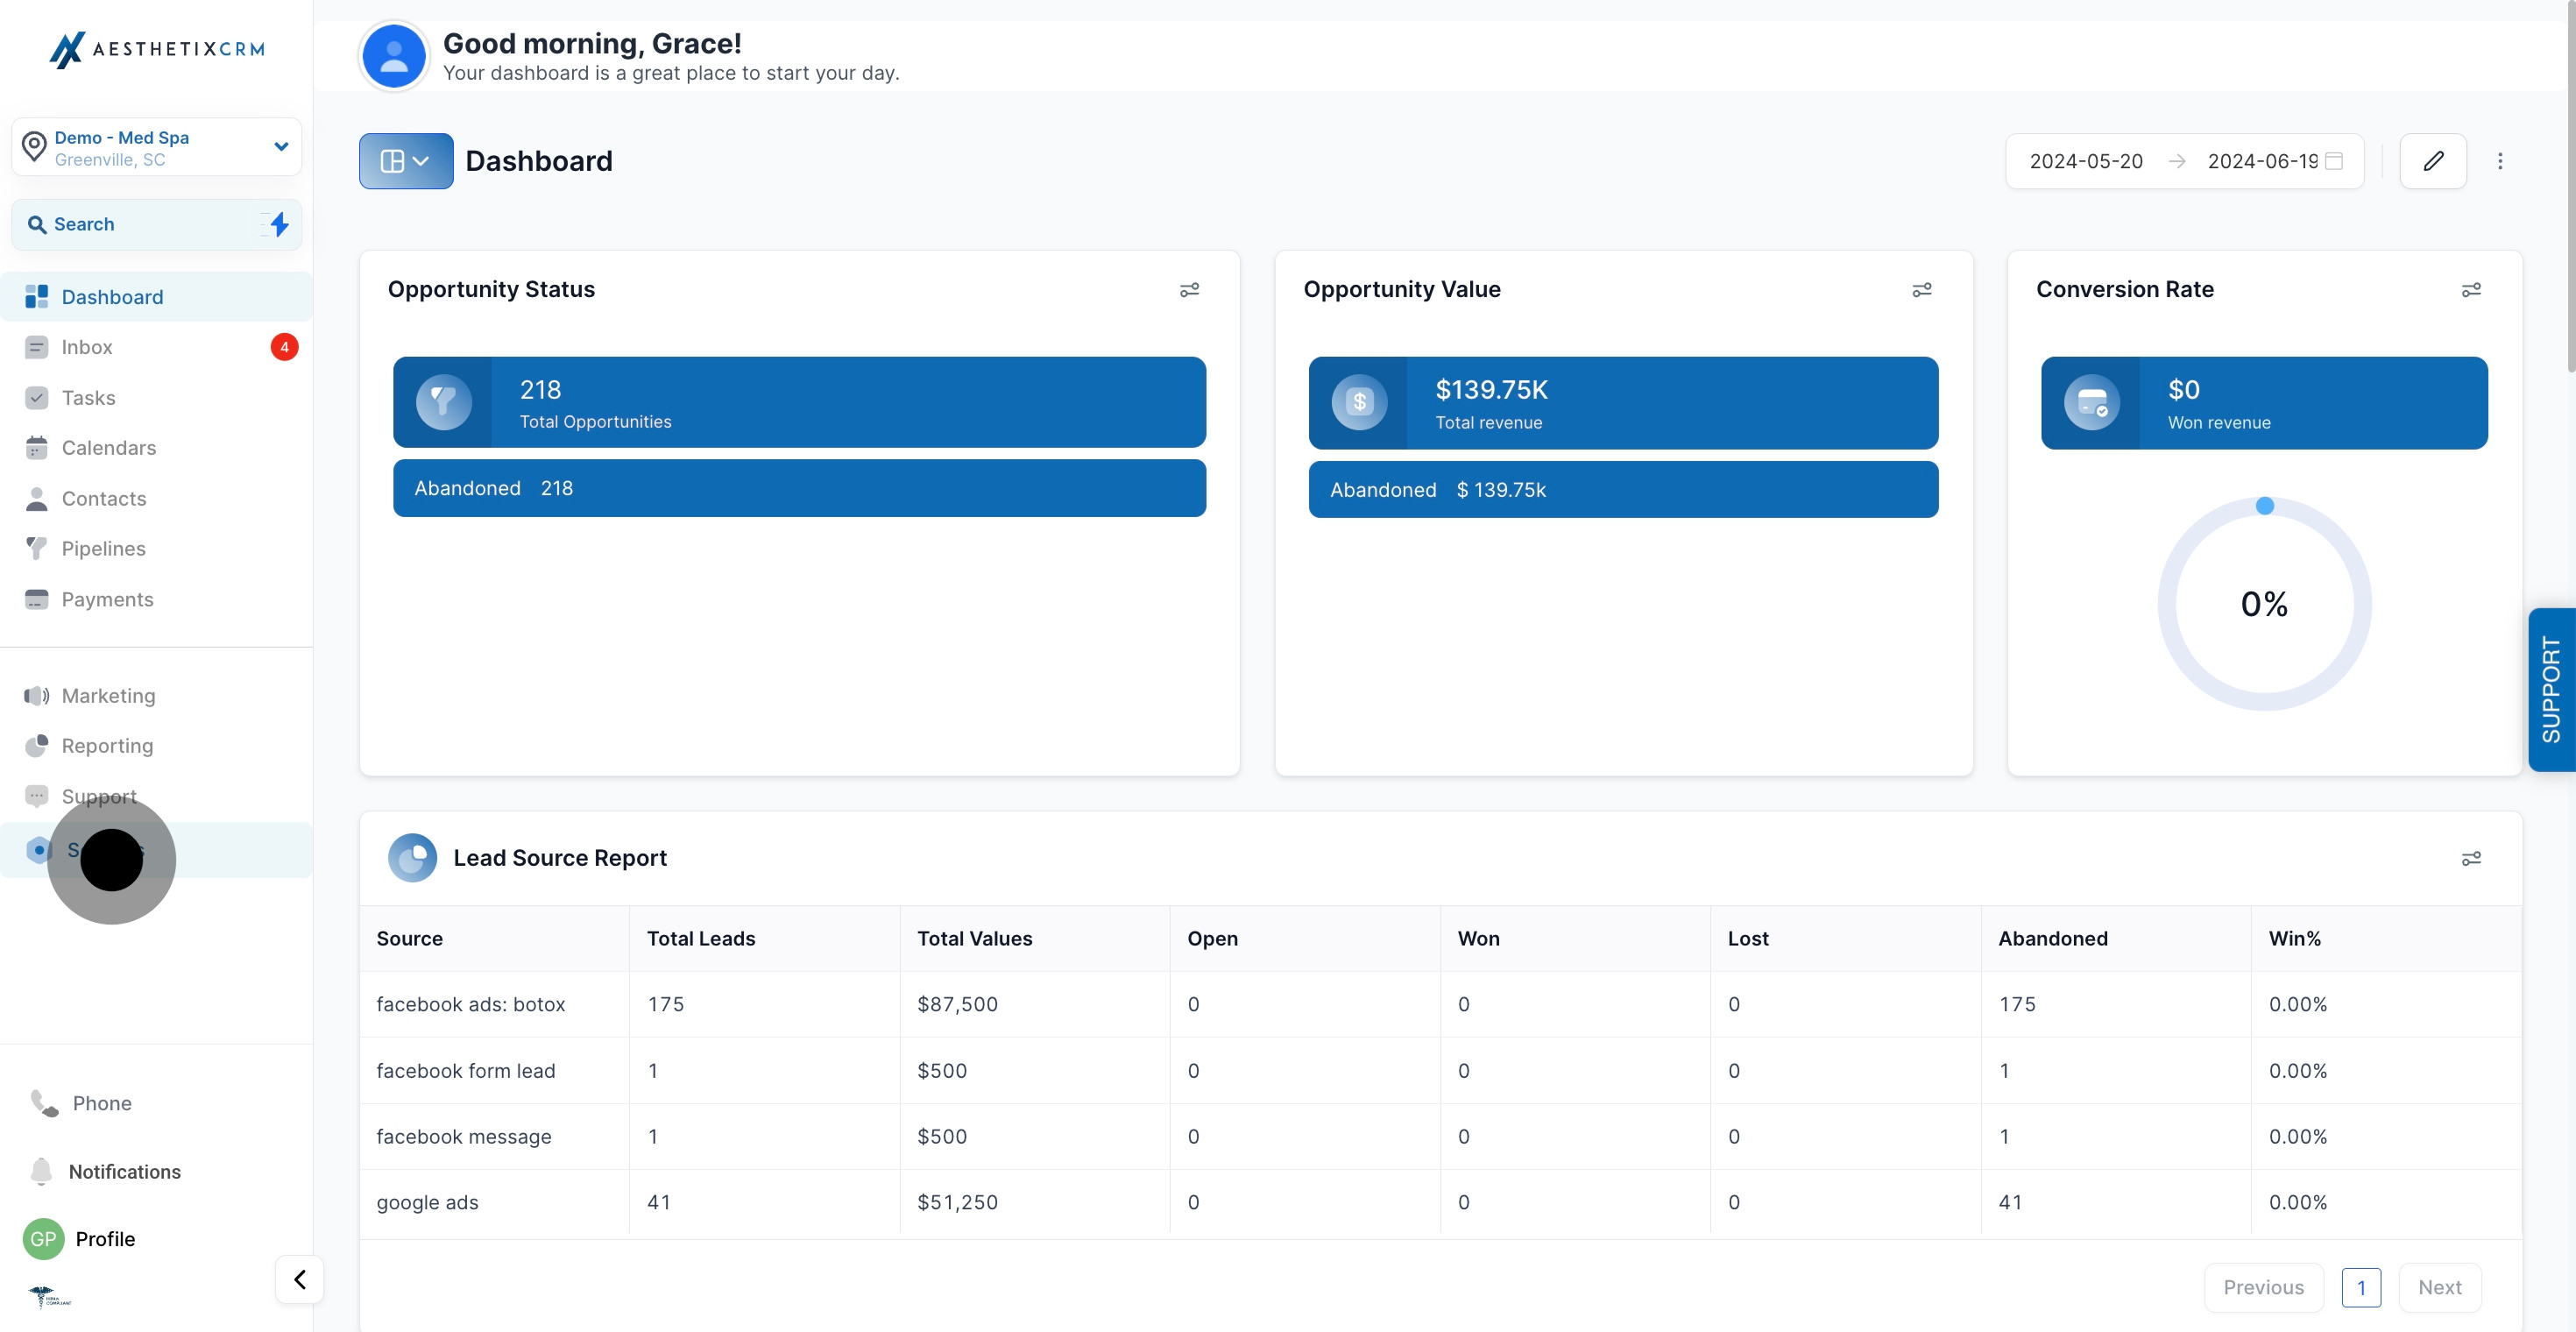Click the start date 2024-05-20 field
Viewport: 2576px width, 1332px height.
[x=2086, y=161]
